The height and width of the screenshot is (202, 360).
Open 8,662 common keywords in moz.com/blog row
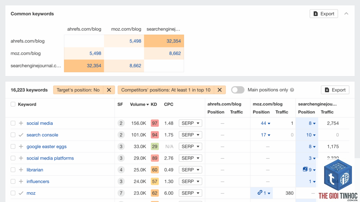[175, 53]
